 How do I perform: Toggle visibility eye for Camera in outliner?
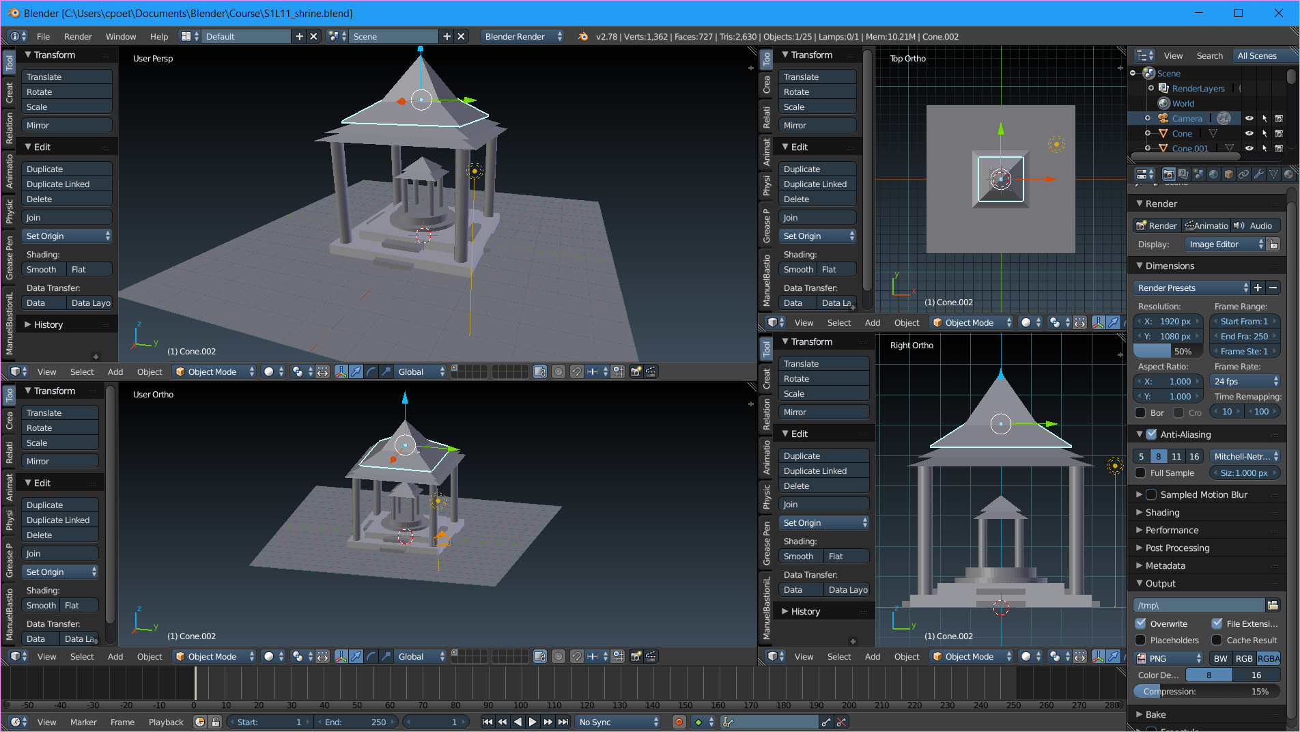(1249, 118)
